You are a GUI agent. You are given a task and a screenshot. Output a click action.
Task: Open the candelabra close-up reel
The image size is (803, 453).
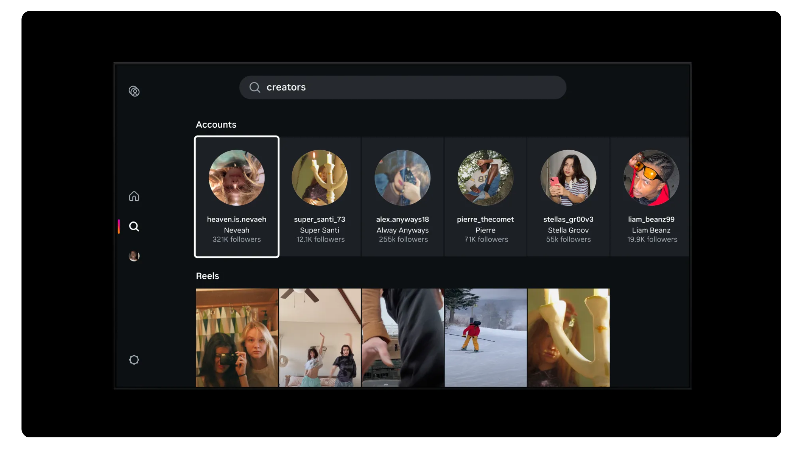tap(568, 337)
